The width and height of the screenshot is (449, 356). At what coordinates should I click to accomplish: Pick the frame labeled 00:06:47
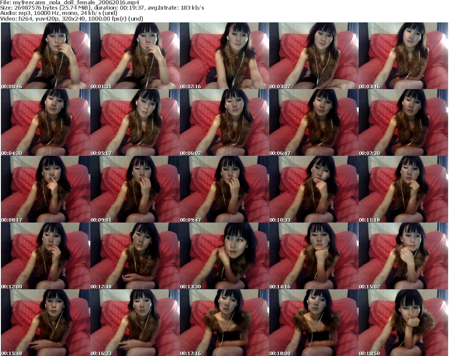click(x=314, y=122)
